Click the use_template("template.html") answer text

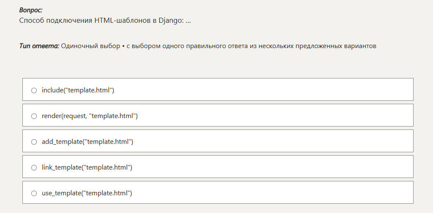pyautogui.click(x=87, y=193)
